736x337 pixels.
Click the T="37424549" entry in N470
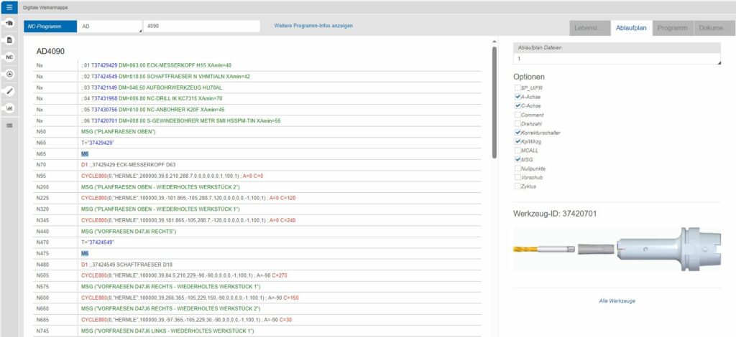98,242
